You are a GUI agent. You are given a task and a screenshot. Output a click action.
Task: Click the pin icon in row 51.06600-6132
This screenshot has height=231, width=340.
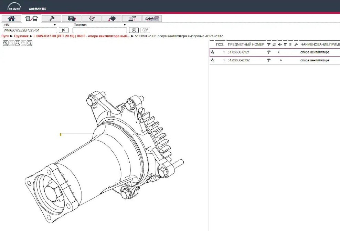pyautogui.click(x=269, y=60)
